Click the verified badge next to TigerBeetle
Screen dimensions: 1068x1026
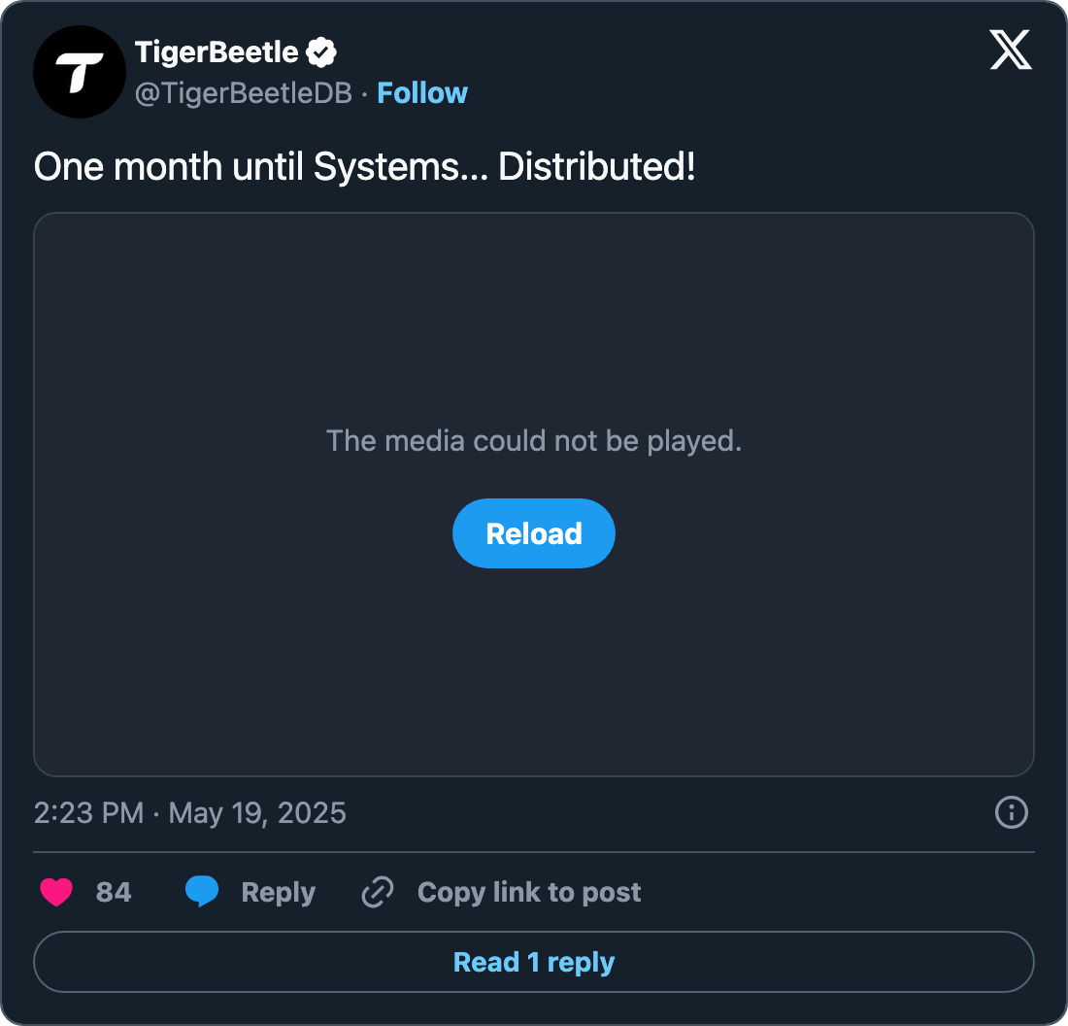[321, 51]
